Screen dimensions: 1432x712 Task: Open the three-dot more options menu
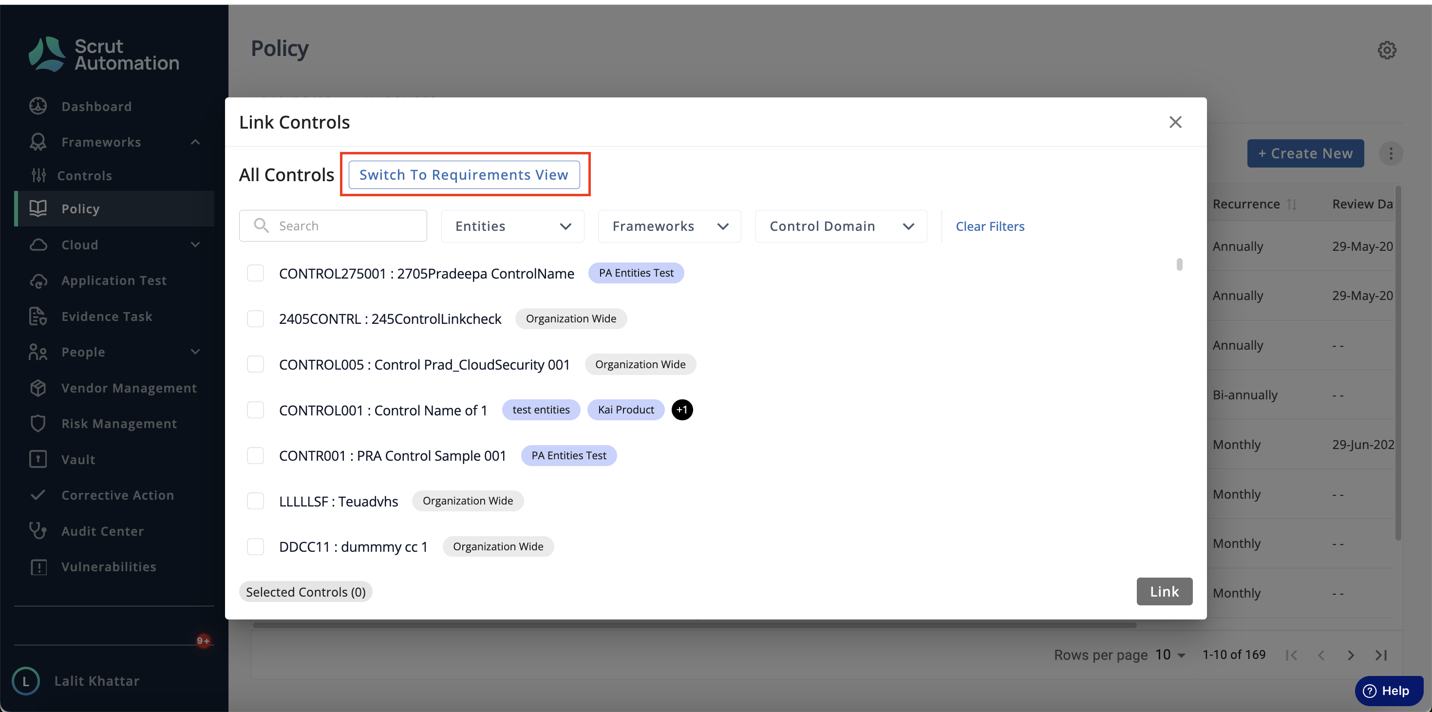click(1391, 153)
